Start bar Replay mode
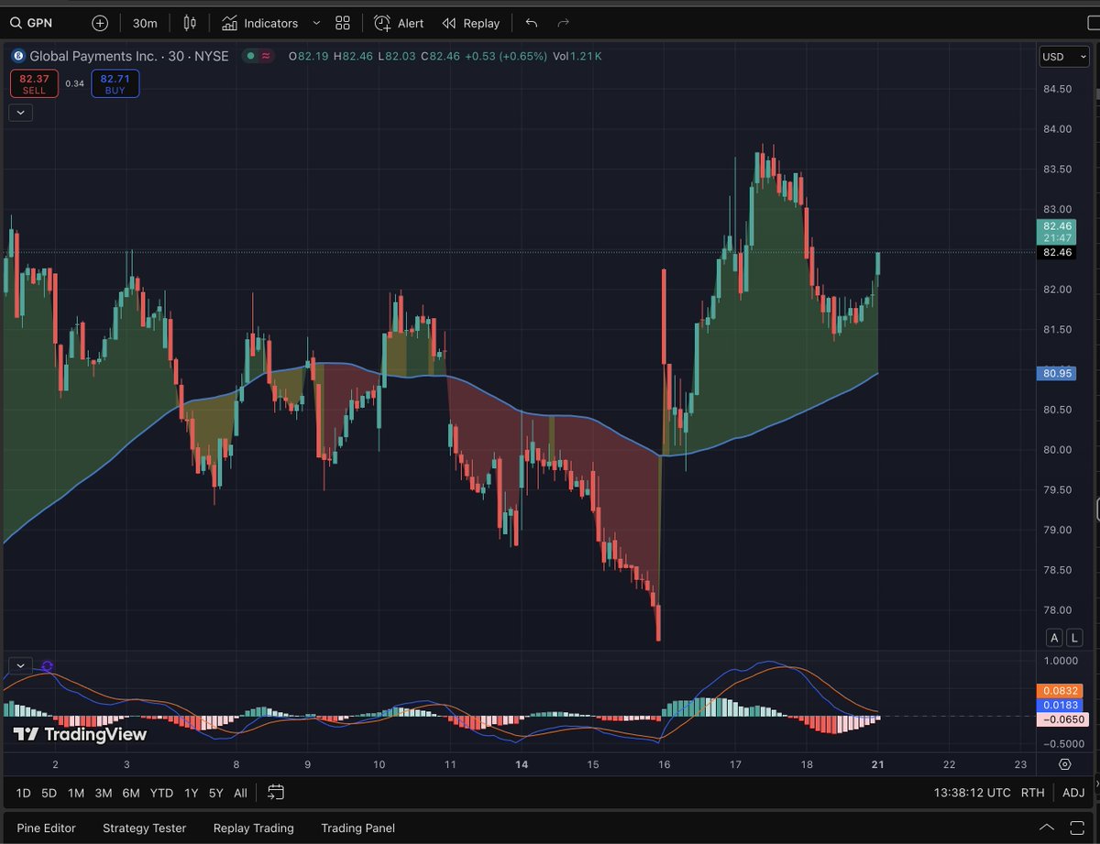This screenshot has width=1100, height=844. tap(471, 23)
